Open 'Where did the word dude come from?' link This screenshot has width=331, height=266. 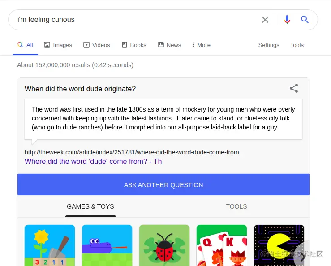coord(93,162)
